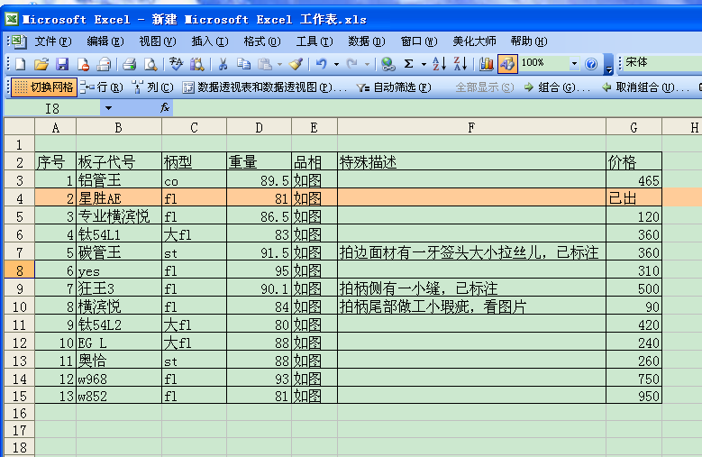The width and height of the screenshot is (702, 457).
Task: Click the Insert Hyperlink globe icon
Action: [x=387, y=64]
